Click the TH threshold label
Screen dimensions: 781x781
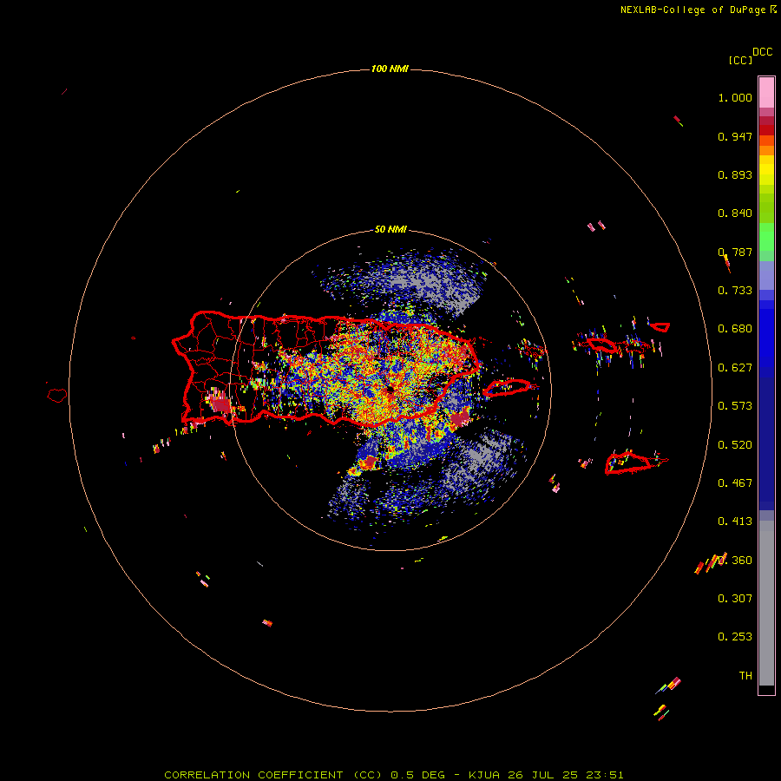[745, 676]
